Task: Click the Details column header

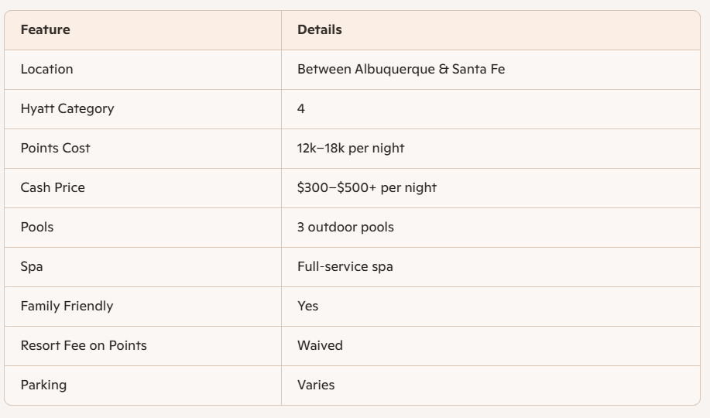Action: [x=319, y=30]
